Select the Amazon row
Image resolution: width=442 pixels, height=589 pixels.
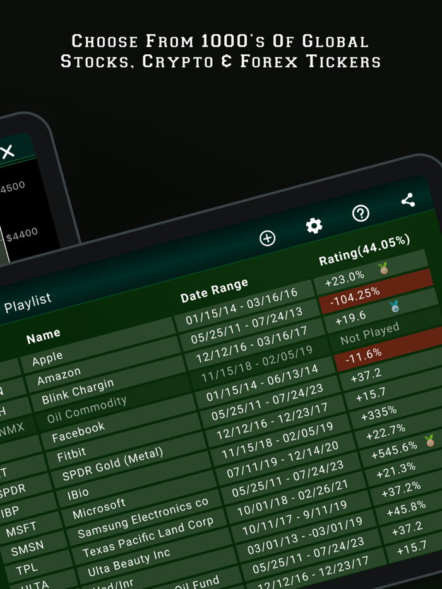59,376
